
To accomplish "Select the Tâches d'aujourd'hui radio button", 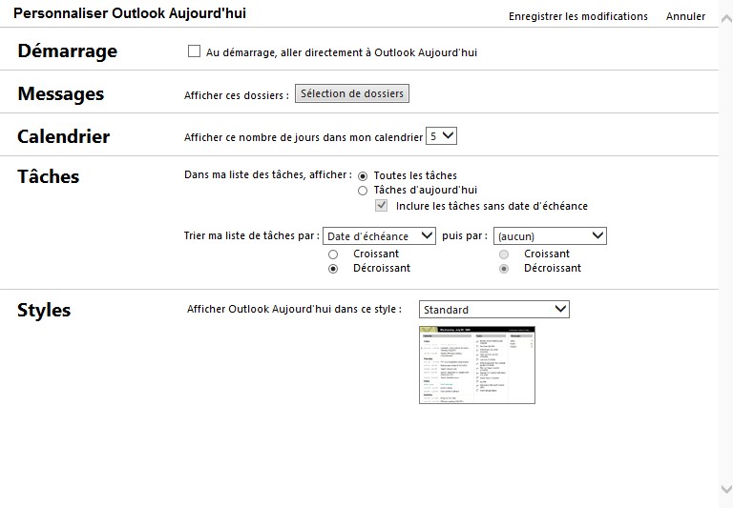I will pyautogui.click(x=363, y=191).
